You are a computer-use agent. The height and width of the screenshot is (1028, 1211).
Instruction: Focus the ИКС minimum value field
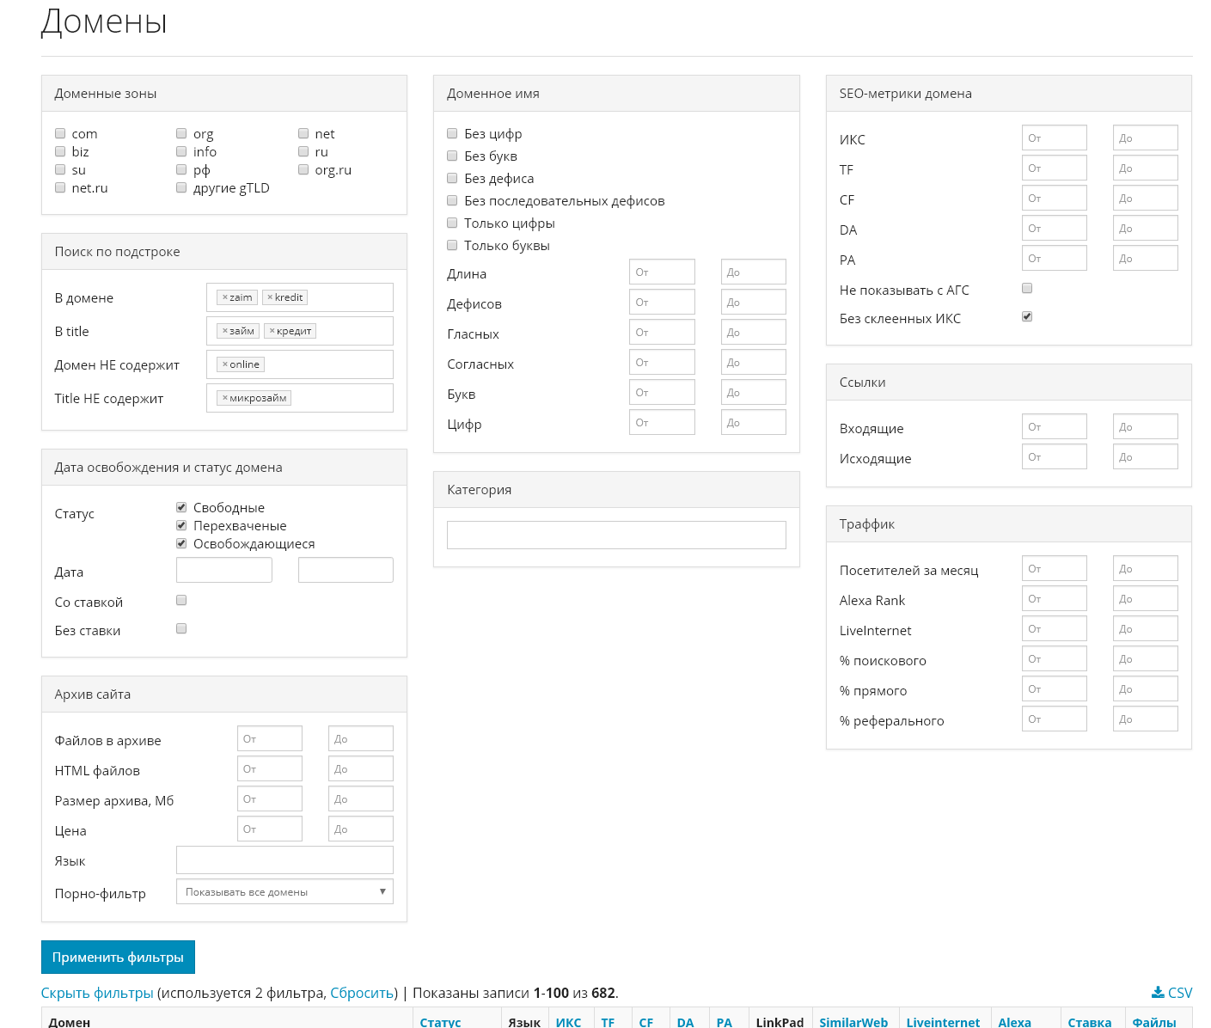point(1054,138)
